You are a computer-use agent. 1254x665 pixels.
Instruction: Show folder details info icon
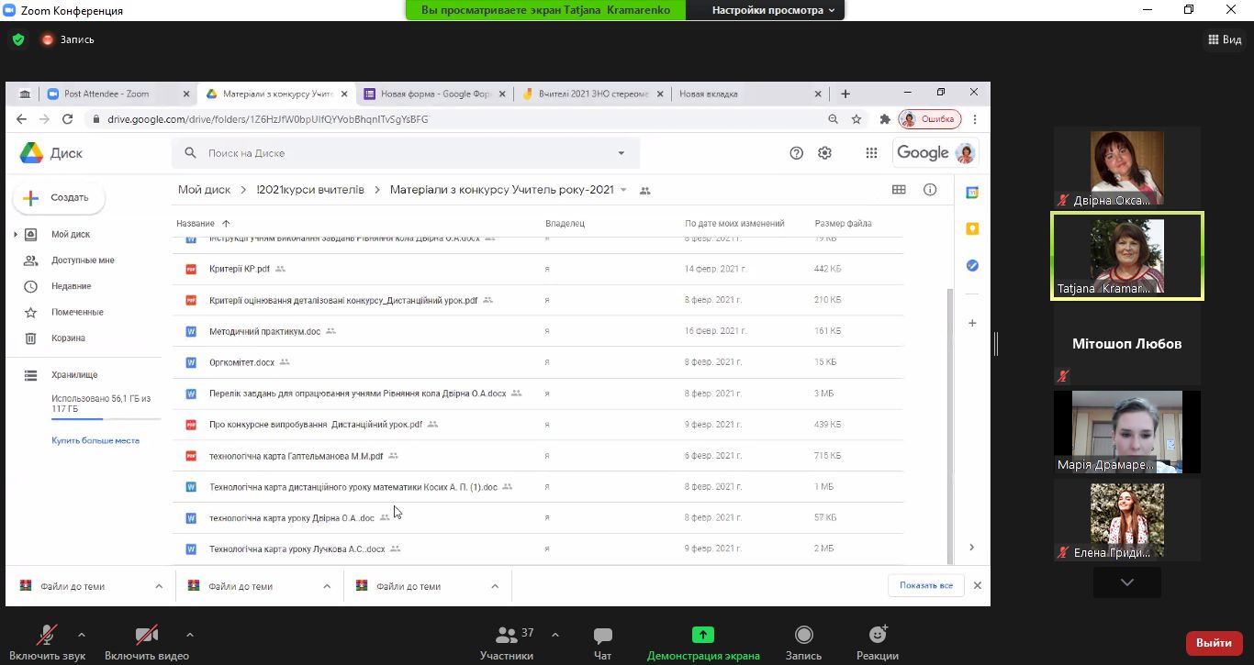click(x=930, y=190)
